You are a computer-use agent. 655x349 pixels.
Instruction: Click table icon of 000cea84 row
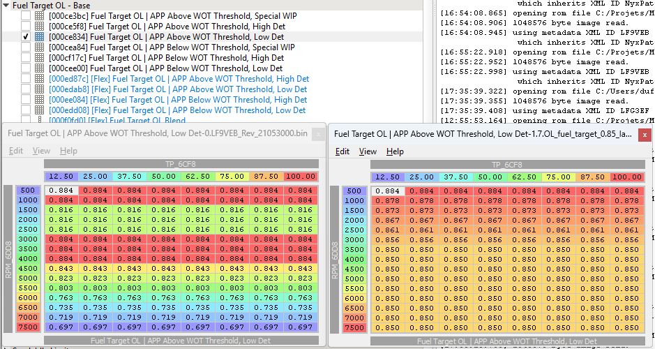[x=39, y=47]
